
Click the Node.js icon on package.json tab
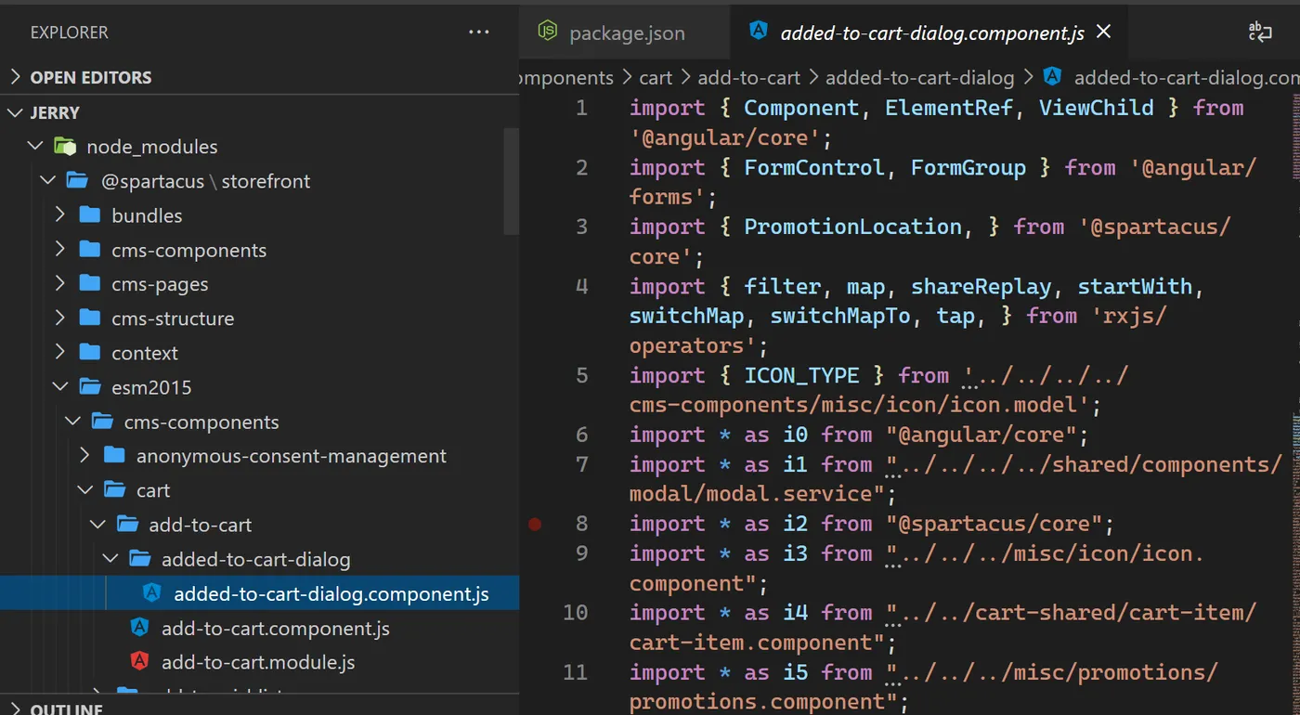click(x=548, y=32)
